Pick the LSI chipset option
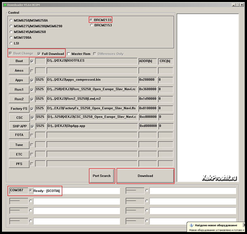The width and height of the screenshot is (247, 234). tap(11, 43)
